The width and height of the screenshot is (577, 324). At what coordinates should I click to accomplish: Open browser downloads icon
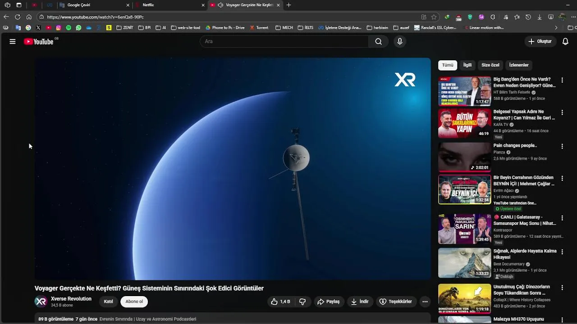click(540, 17)
